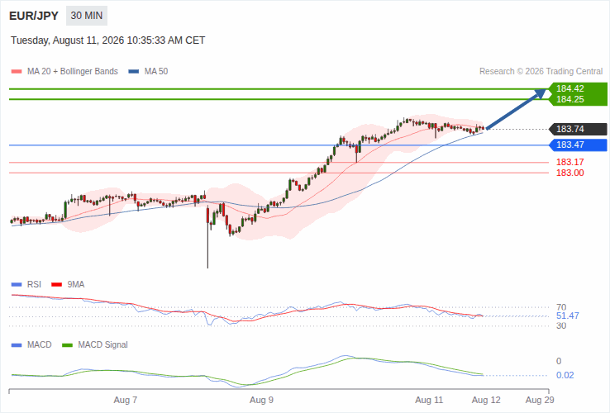Click the MACD zero axis label
The width and height of the screenshot is (610, 413).
coord(559,361)
